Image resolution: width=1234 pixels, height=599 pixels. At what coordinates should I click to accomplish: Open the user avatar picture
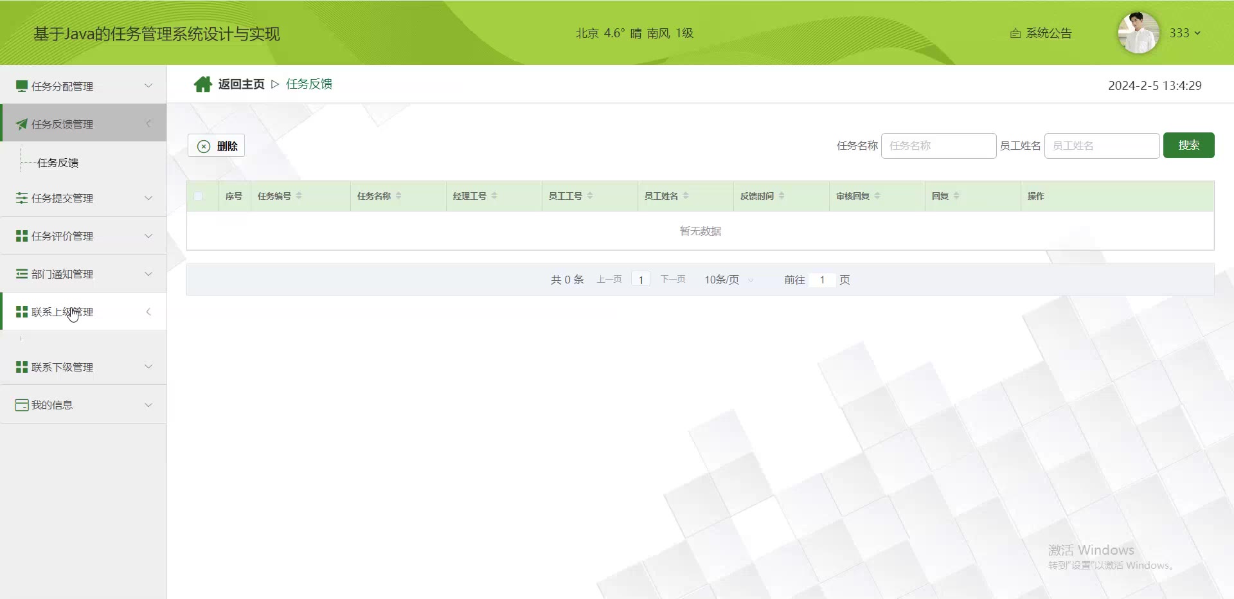(1138, 33)
